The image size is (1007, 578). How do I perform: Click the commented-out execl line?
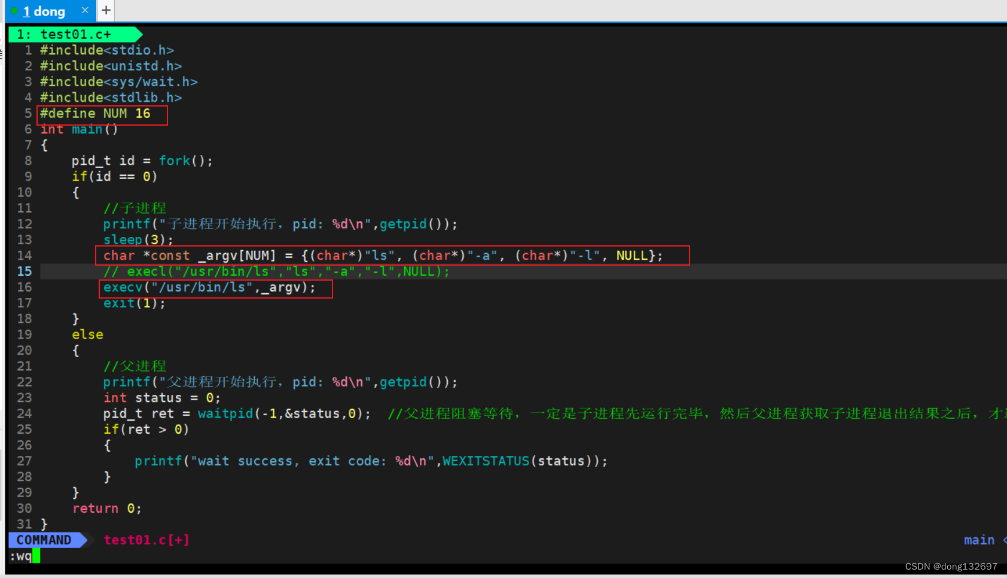click(x=276, y=272)
